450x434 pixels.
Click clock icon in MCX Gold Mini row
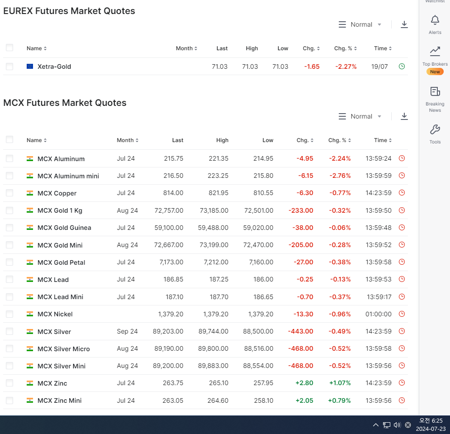(402, 245)
